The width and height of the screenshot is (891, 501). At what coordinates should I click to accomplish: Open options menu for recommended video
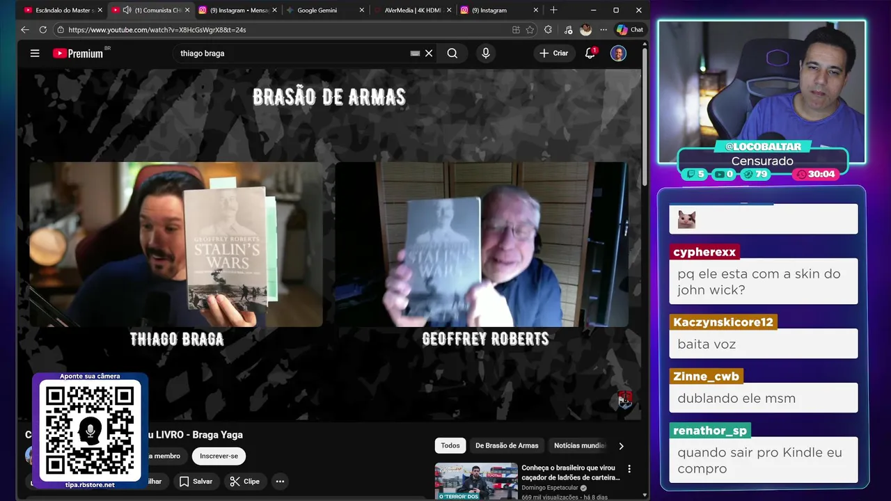click(629, 469)
